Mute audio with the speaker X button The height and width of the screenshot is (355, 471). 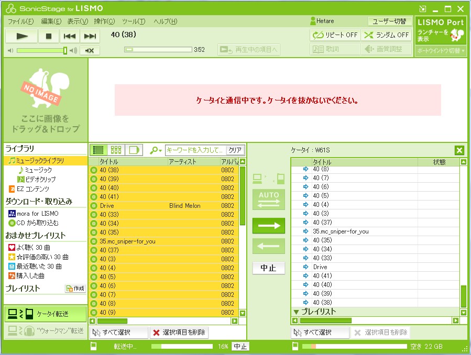click(90, 50)
